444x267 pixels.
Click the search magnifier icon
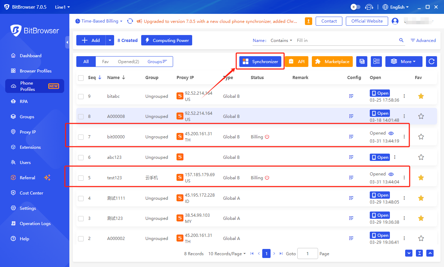(x=401, y=40)
